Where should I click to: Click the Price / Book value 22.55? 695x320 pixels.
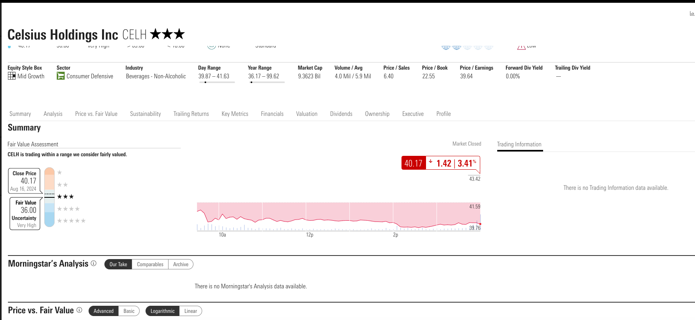(x=428, y=76)
